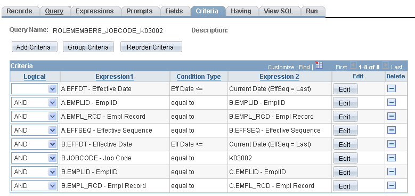Click the Reorder Criteria button
The image size is (415, 196).
tap(151, 47)
